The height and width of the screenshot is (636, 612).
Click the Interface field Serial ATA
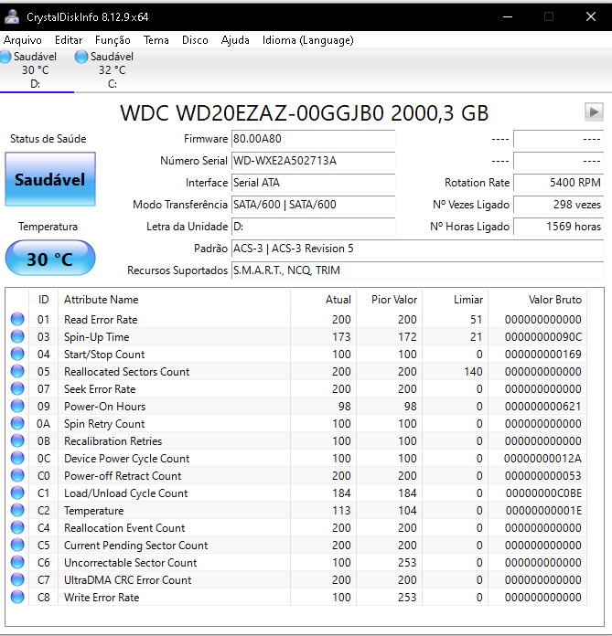[x=314, y=183]
